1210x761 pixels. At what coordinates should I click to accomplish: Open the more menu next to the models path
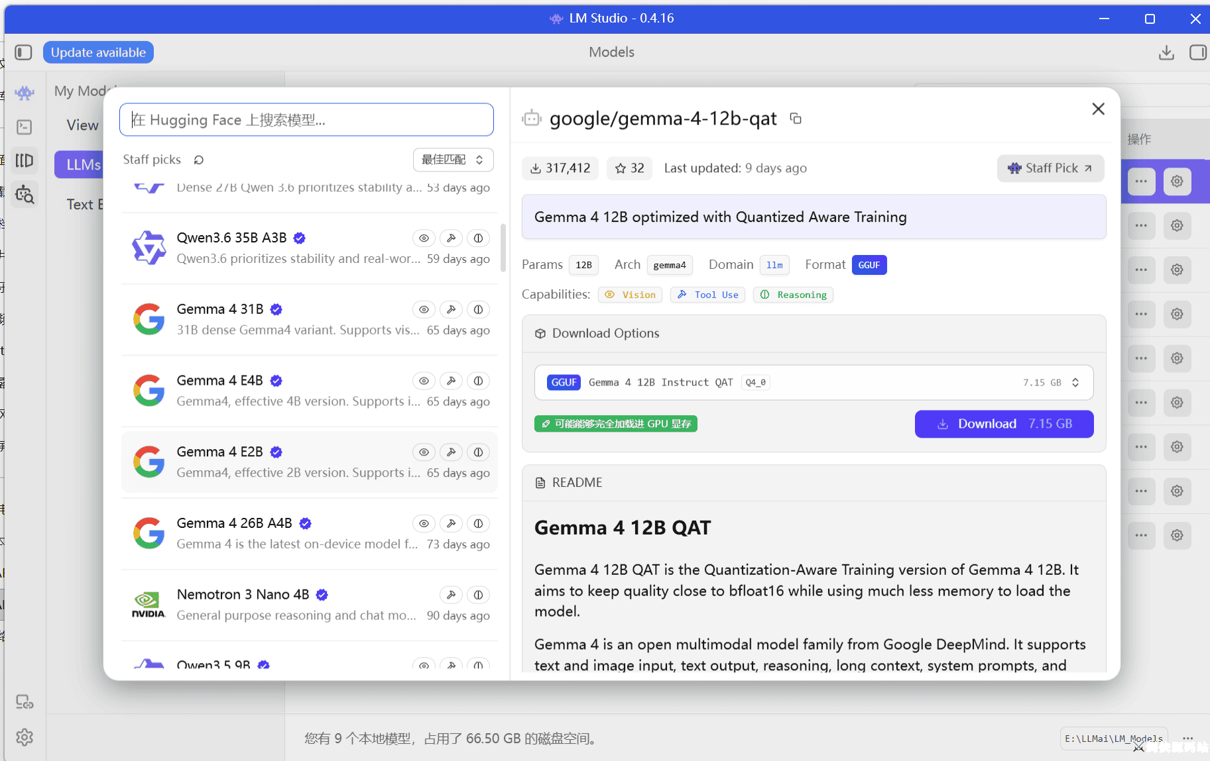(x=1188, y=738)
